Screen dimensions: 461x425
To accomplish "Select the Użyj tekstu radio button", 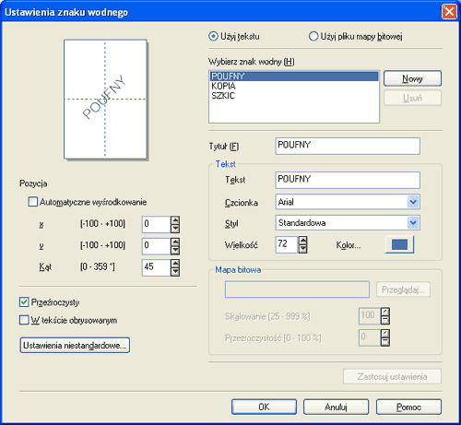I will (213, 37).
